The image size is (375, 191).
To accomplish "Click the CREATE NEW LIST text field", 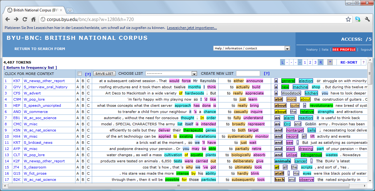I will (248, 73).
